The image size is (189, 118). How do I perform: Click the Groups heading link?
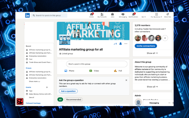29,68
